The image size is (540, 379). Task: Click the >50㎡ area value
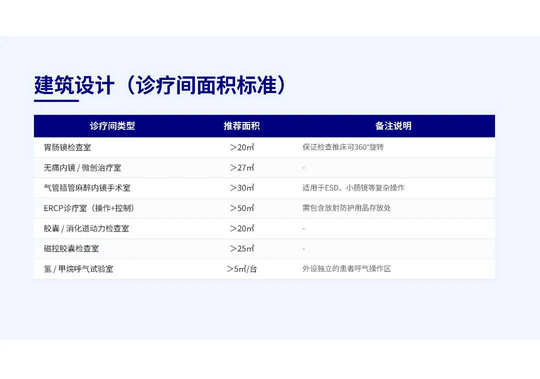pyautogui.click(x=242, y=208)
